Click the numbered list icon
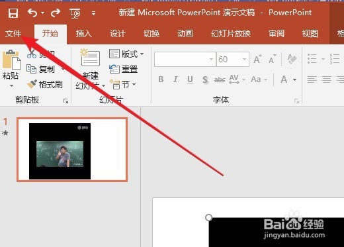 335,59
